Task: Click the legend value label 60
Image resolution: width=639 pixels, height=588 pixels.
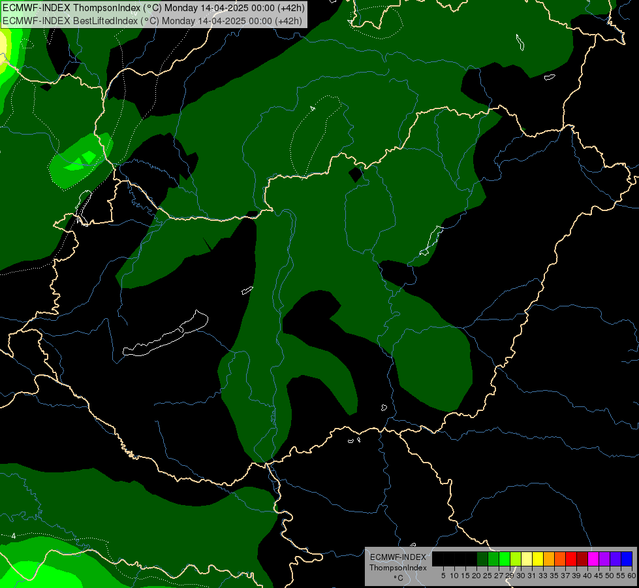Action: point(632,576)
